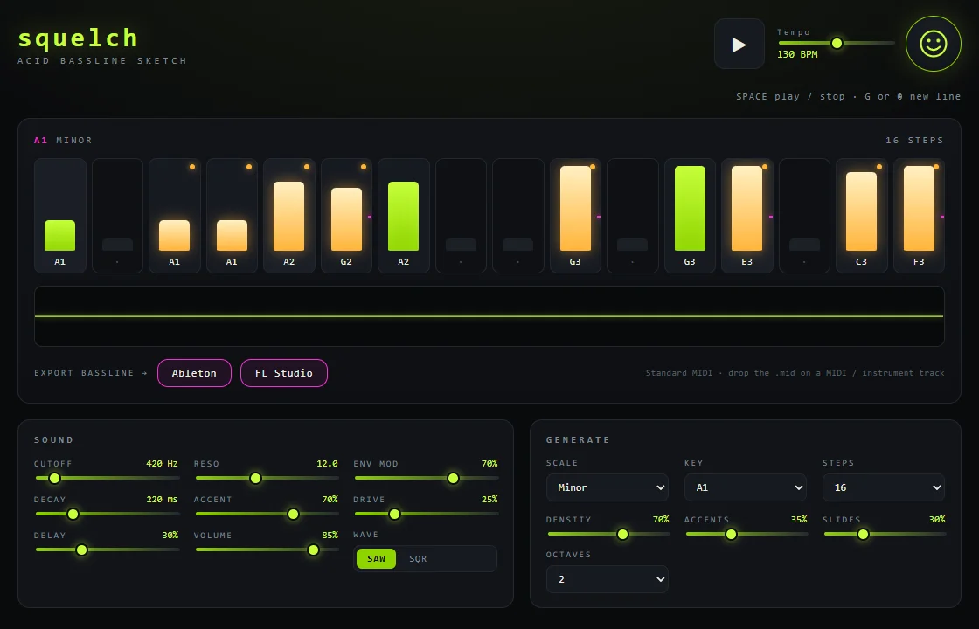Click the Env Mod slider handle
This screenshot has width=979, height=629.
pyautogui.click(x=454, y=478)
